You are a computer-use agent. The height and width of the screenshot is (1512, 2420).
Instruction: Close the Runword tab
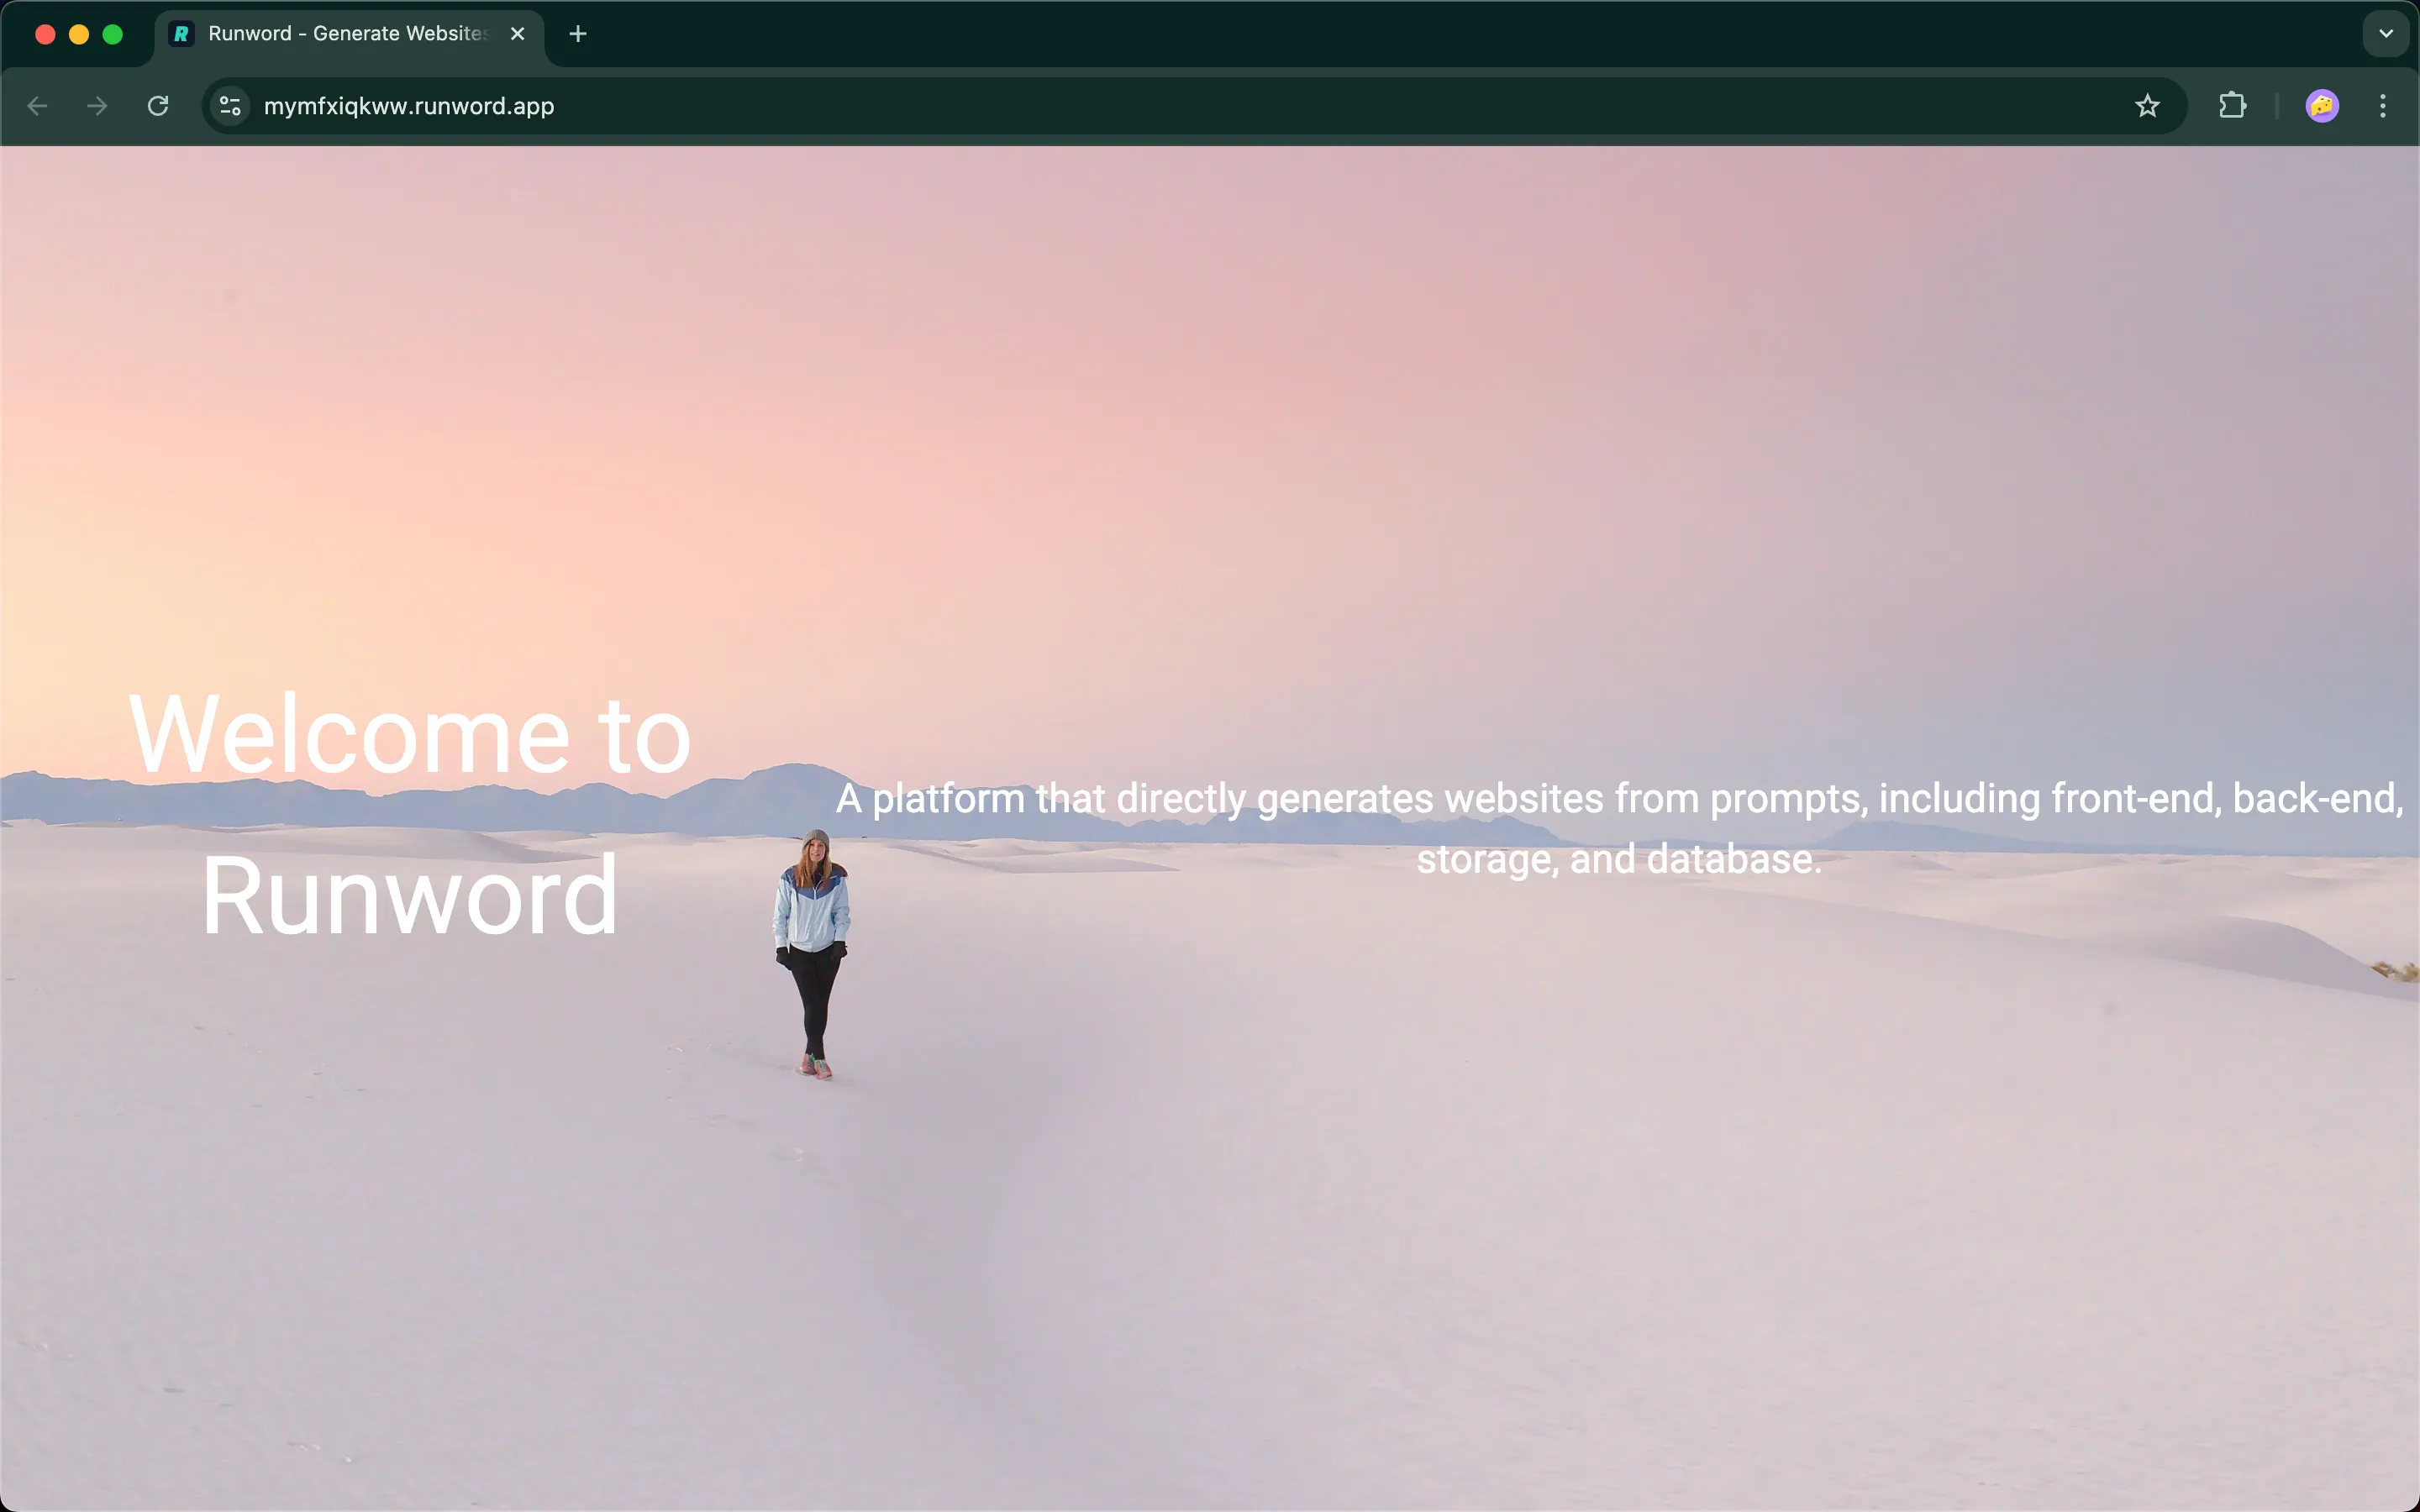(x=517, y=34)
